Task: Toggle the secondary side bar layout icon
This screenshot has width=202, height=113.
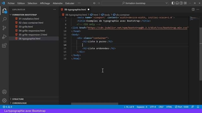Action: 181,3
